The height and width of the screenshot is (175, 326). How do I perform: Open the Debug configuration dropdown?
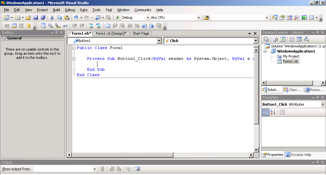(x=148, y=18)
